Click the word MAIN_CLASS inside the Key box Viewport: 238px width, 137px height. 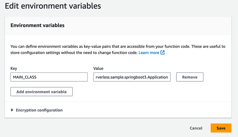click(25, 77)
